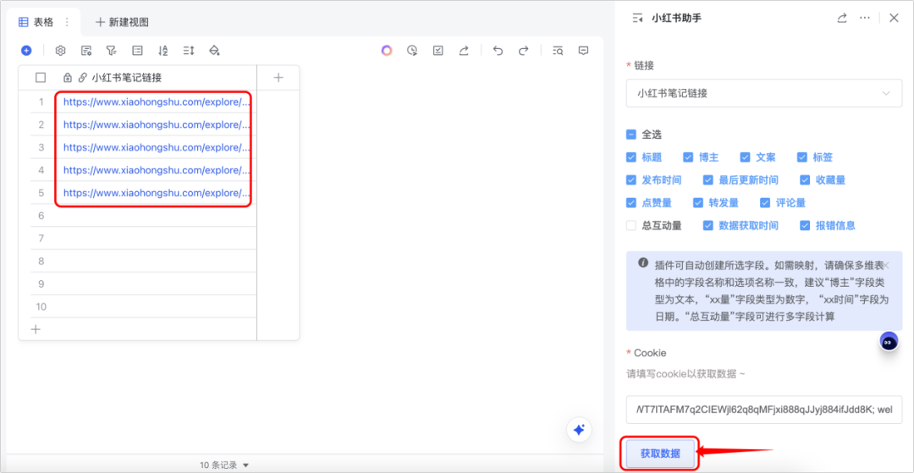Image resolution: width=914 pixels, height=473 pixels.
Task: Share the 小红书助手 plugin
Action: [x=842, y=18]
